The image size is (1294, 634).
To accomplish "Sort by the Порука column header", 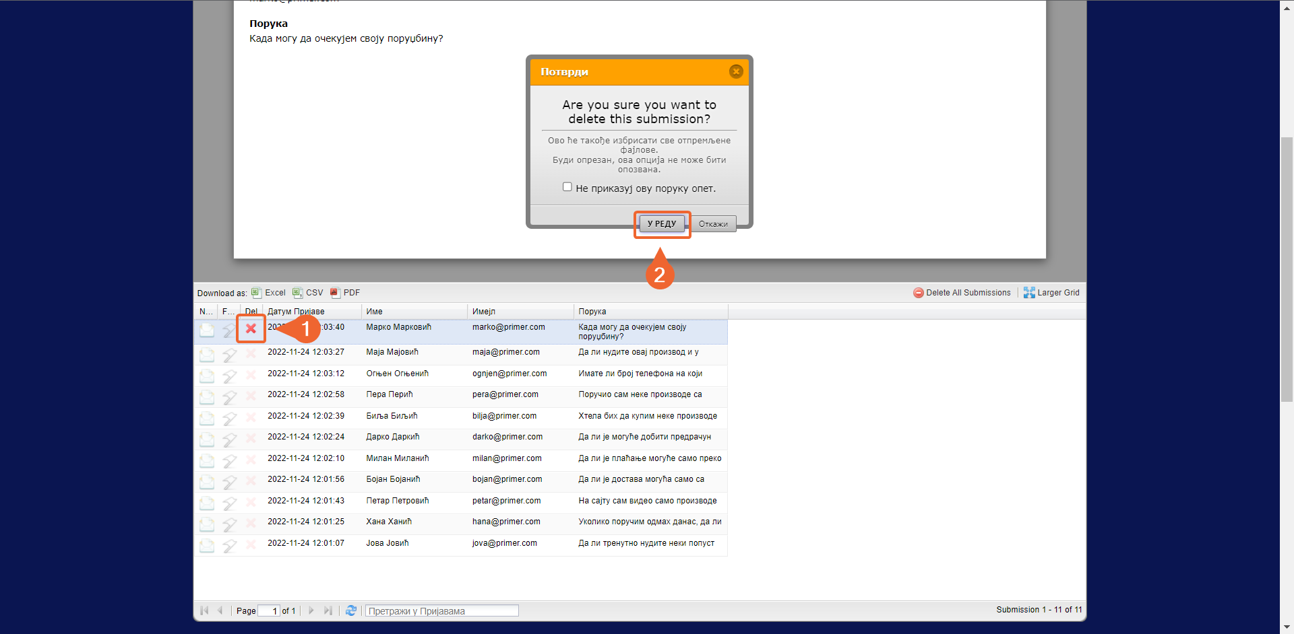I will pyautogui.click(x=651, y=312).
